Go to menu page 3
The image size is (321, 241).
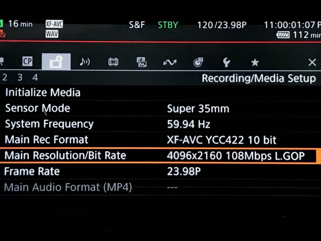[20, 77]
